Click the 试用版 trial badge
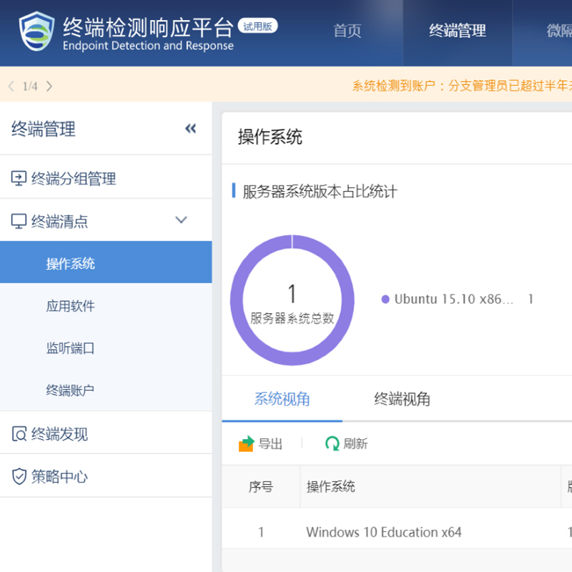The image size is (572, 572). pos(257,26)
